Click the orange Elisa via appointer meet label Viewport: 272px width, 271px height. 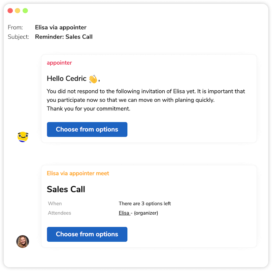(x=78, y=173)
